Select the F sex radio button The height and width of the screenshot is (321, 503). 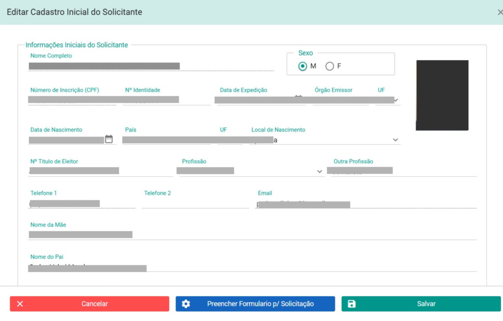[x=330, y=66]
